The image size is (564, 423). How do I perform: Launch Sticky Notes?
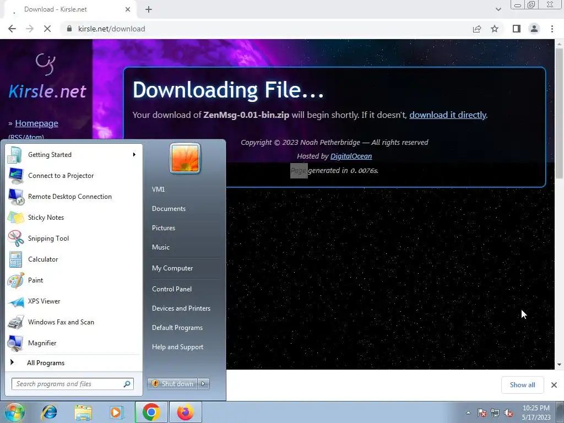(74, 217)
